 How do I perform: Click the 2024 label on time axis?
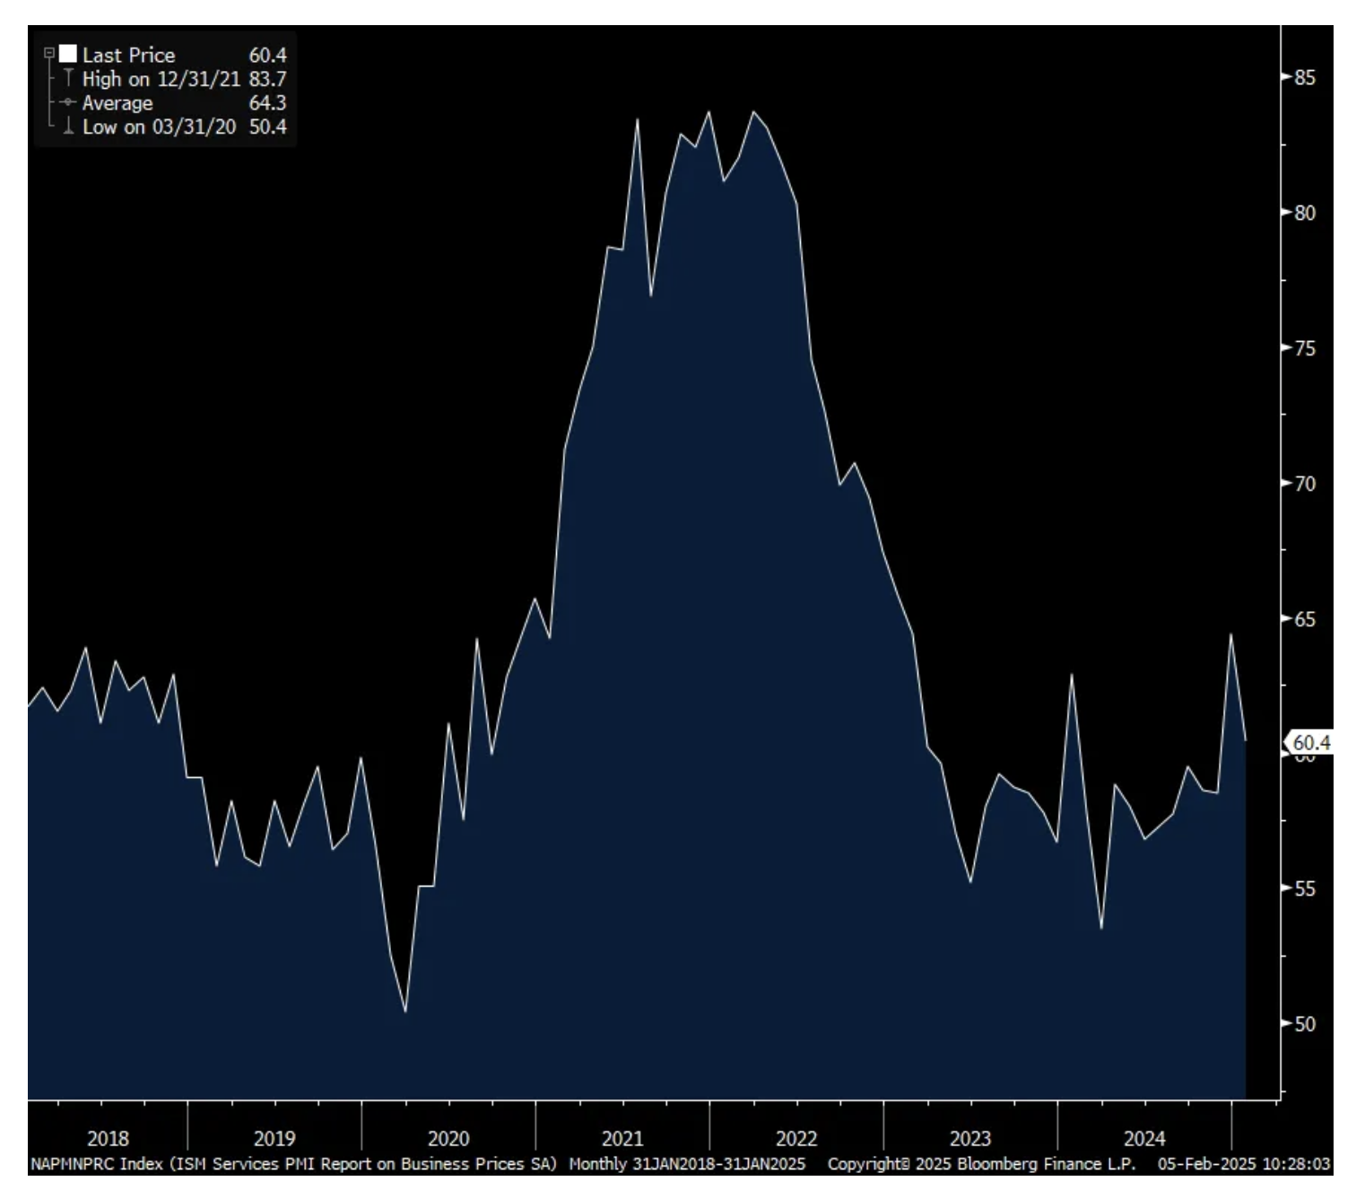[1143, 1138]
